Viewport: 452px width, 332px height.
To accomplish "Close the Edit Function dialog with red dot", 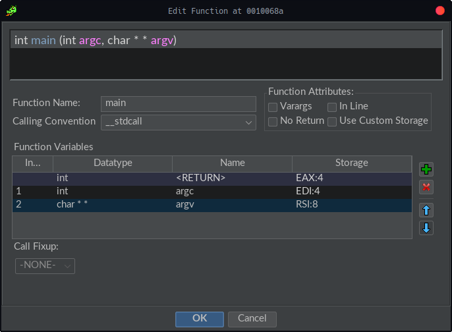I will pyautogui.click(x=440, y=11).
